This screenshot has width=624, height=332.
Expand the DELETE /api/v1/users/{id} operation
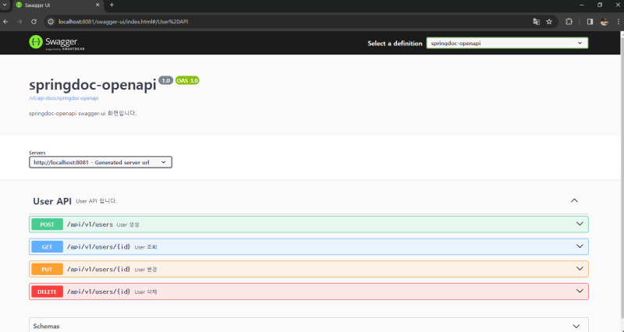309,291
